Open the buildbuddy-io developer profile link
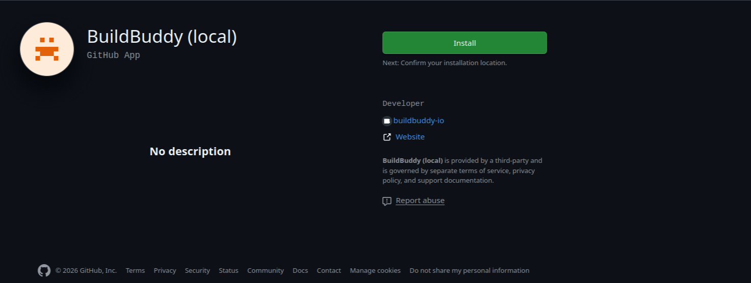Viewport: 751px width, 283px height. 418,121
